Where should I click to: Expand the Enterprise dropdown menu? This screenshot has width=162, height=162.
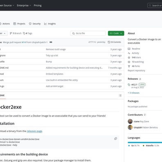24,5
